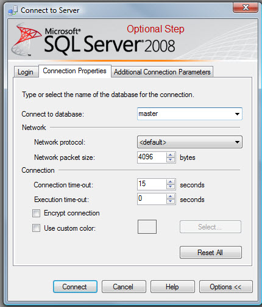Increase network packet size with up arrow

pyautogui.click(x=171, y=155)
